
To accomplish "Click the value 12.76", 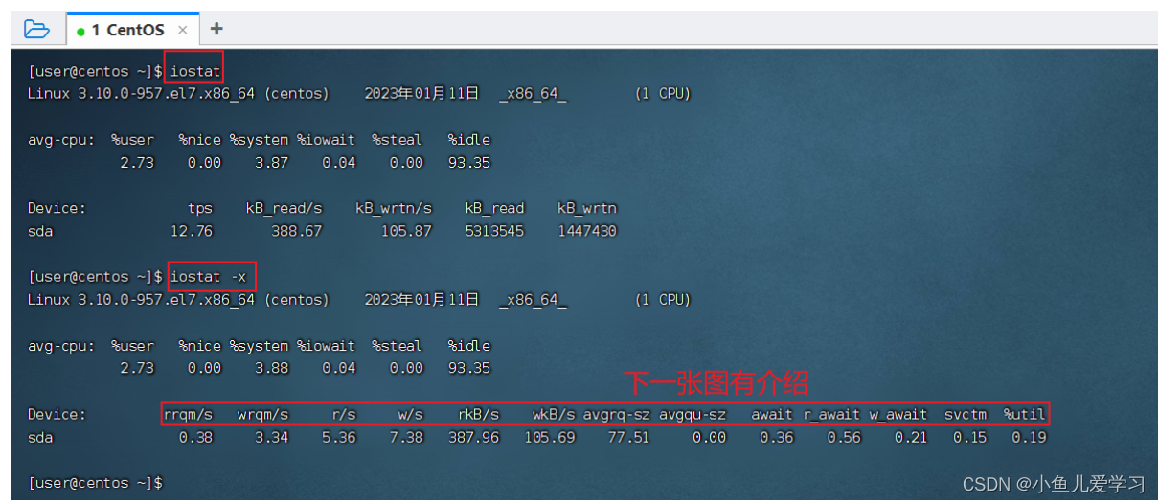I will pos(192,231).
